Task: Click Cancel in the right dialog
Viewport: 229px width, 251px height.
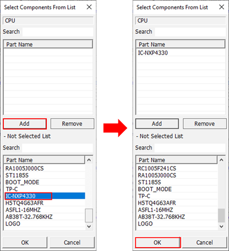Action: [205, 243]
